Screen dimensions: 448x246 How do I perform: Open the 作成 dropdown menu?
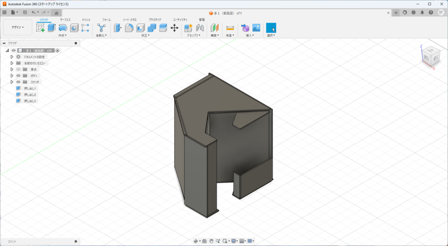tap(62, 35)
